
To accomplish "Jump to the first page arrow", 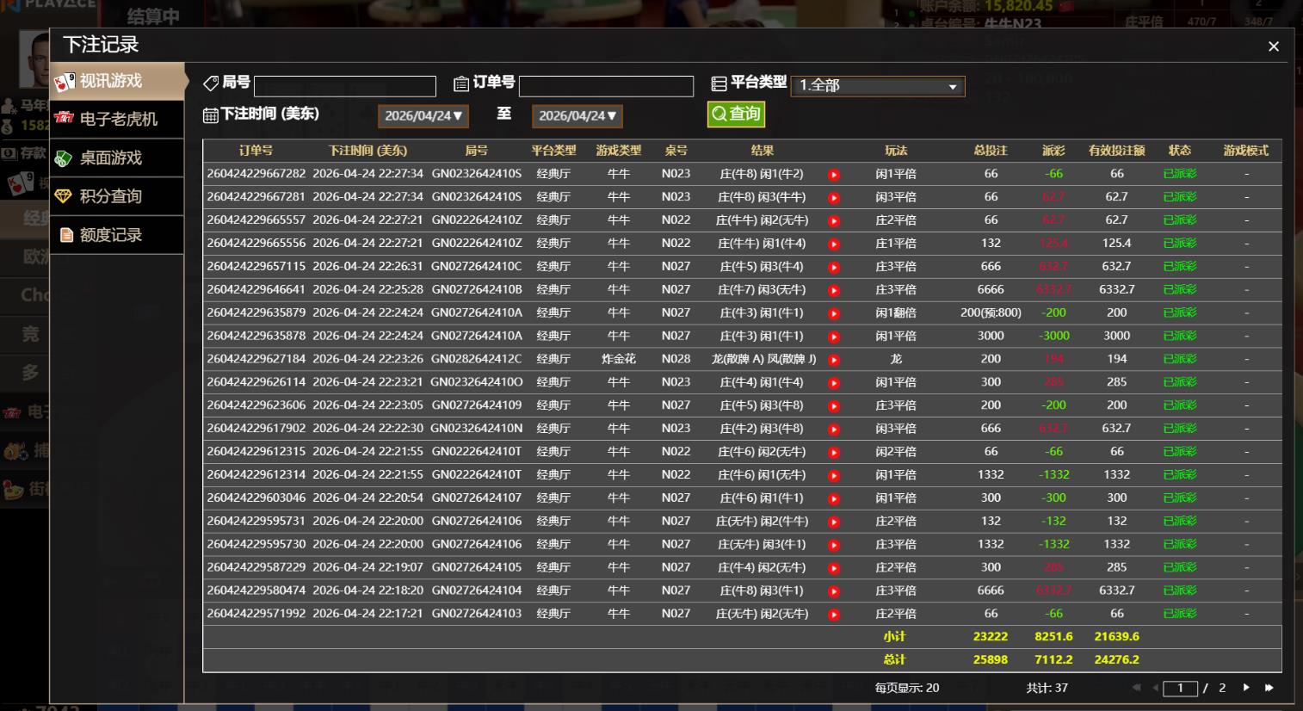I will (x=1136, y=688).
